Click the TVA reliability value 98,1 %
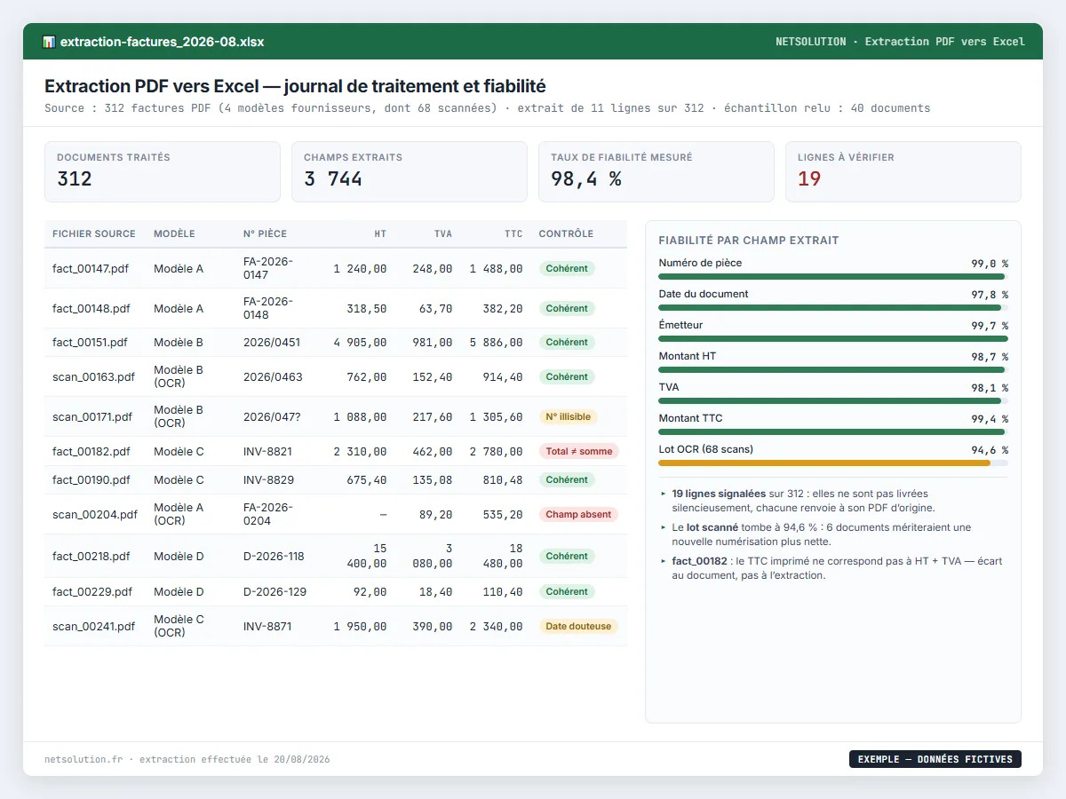The width and height of the screenshot is (1066, 799). pos(990,387)
